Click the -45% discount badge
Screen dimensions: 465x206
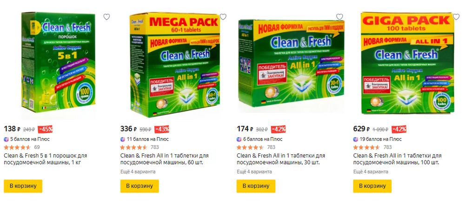45,129
